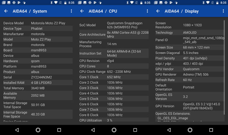Image resolution: width=228 pixels, height=135 pixels.
Task: Select the 'Portrait' default orientation value
Action: (x=189, y=87)
